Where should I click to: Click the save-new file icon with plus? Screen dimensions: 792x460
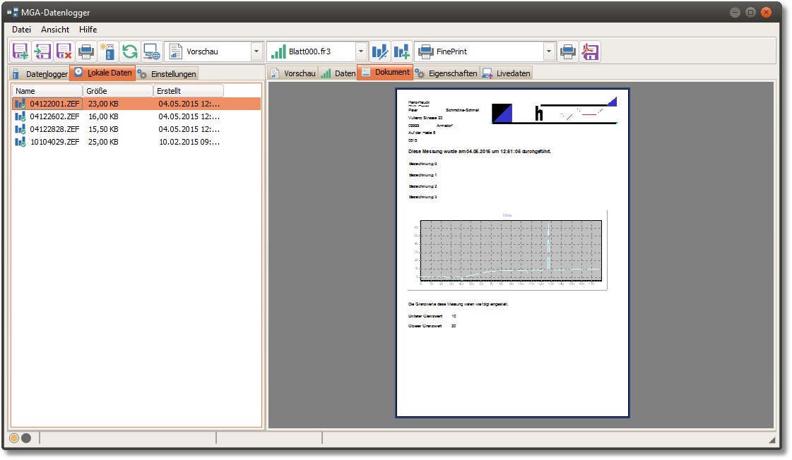20,52
